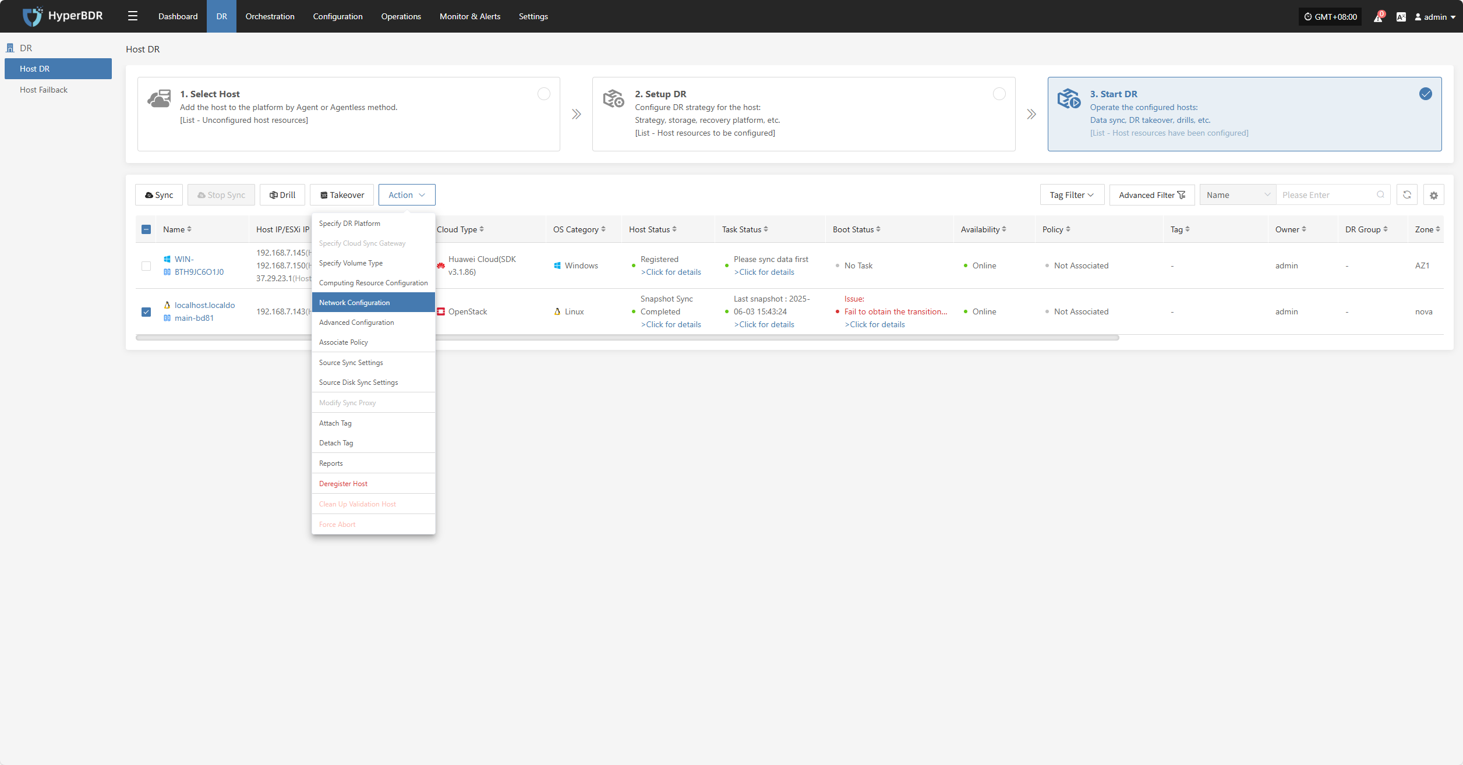The height and width of the screenshot is (765, 1463).
Task: Click the DR building icon in sidebar
Action: 10,48
